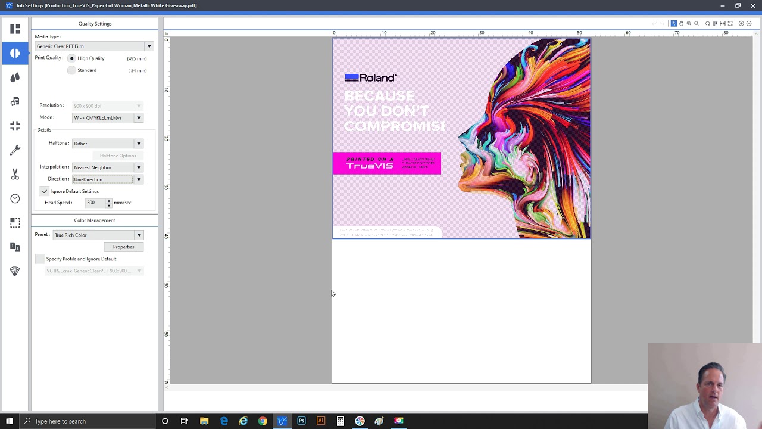Image resolution: width=762 pixels, height=429 pixels.
Task: Click the Quality Settings panel header
Action: click(95, 24)
